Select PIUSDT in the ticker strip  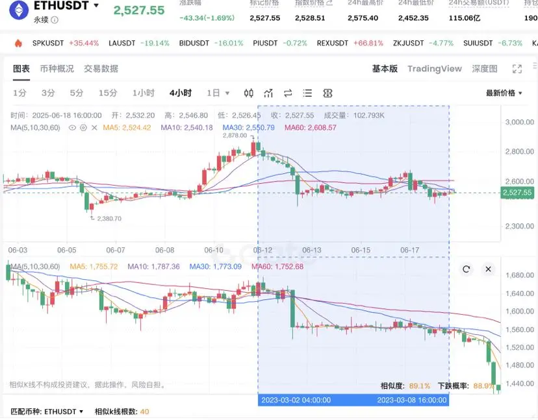coord(265,43)
